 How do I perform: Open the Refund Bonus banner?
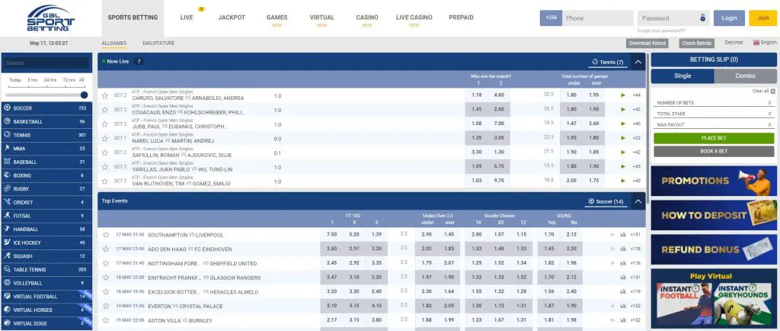click(x=714, y=249)
